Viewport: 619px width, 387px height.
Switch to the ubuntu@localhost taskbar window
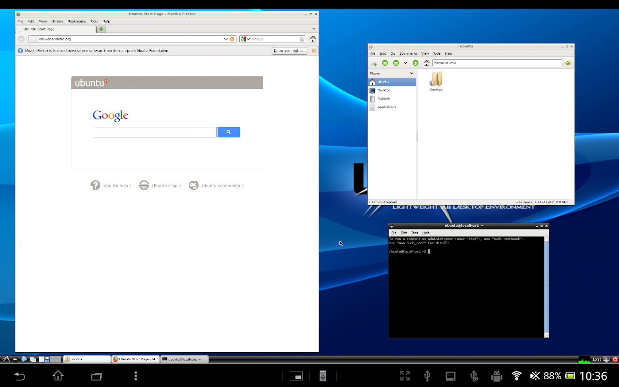184,359
